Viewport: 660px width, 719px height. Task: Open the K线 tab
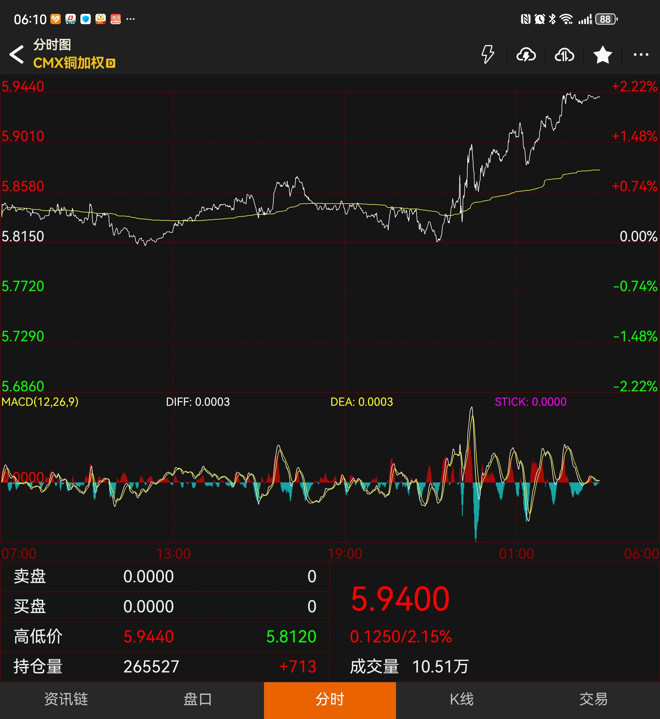point(461,699)
